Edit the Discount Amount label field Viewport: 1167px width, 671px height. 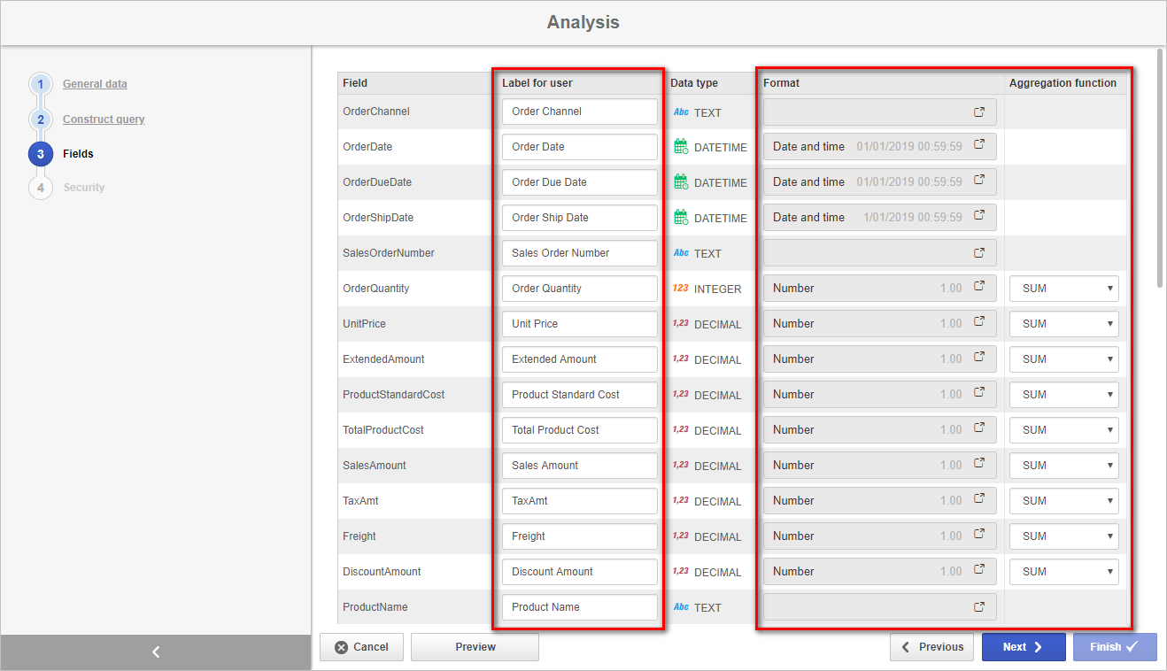coord(579,572)
